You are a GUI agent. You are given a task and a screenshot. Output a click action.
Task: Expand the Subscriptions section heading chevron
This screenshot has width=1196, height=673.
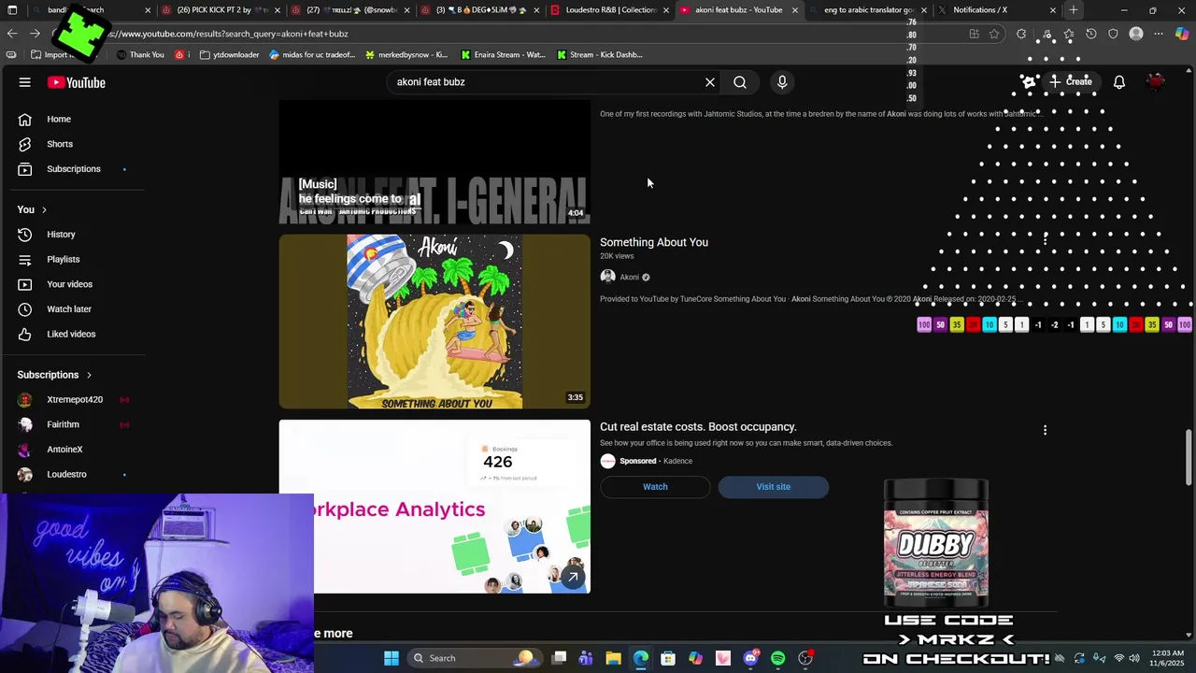90,375
